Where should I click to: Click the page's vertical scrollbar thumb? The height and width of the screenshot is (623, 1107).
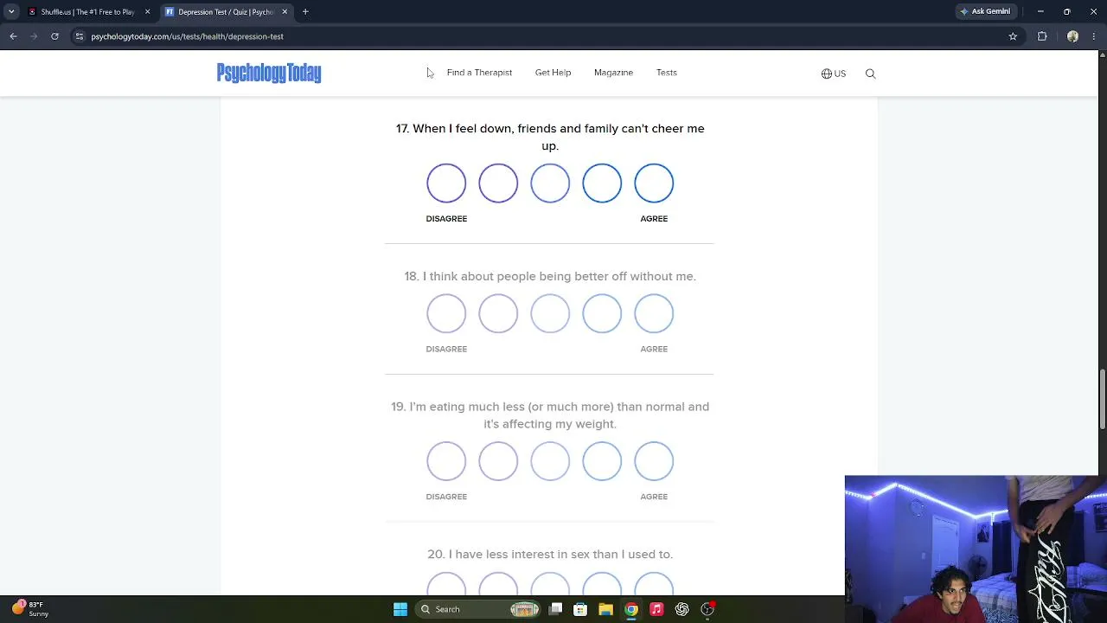click(x=1102, y=397)
